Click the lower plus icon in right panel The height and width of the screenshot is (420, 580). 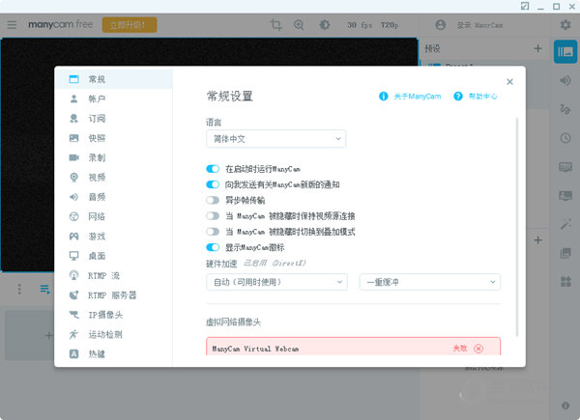[x=537, y=240]
